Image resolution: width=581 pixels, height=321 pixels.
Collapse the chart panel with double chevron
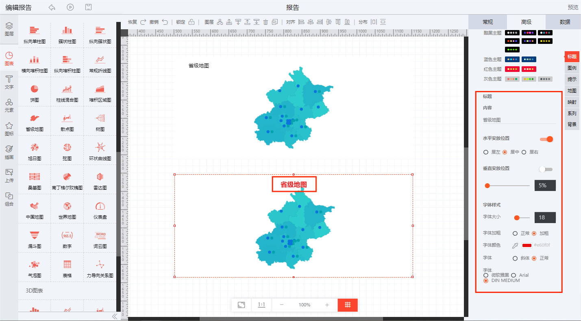click(x=115, y=316)
